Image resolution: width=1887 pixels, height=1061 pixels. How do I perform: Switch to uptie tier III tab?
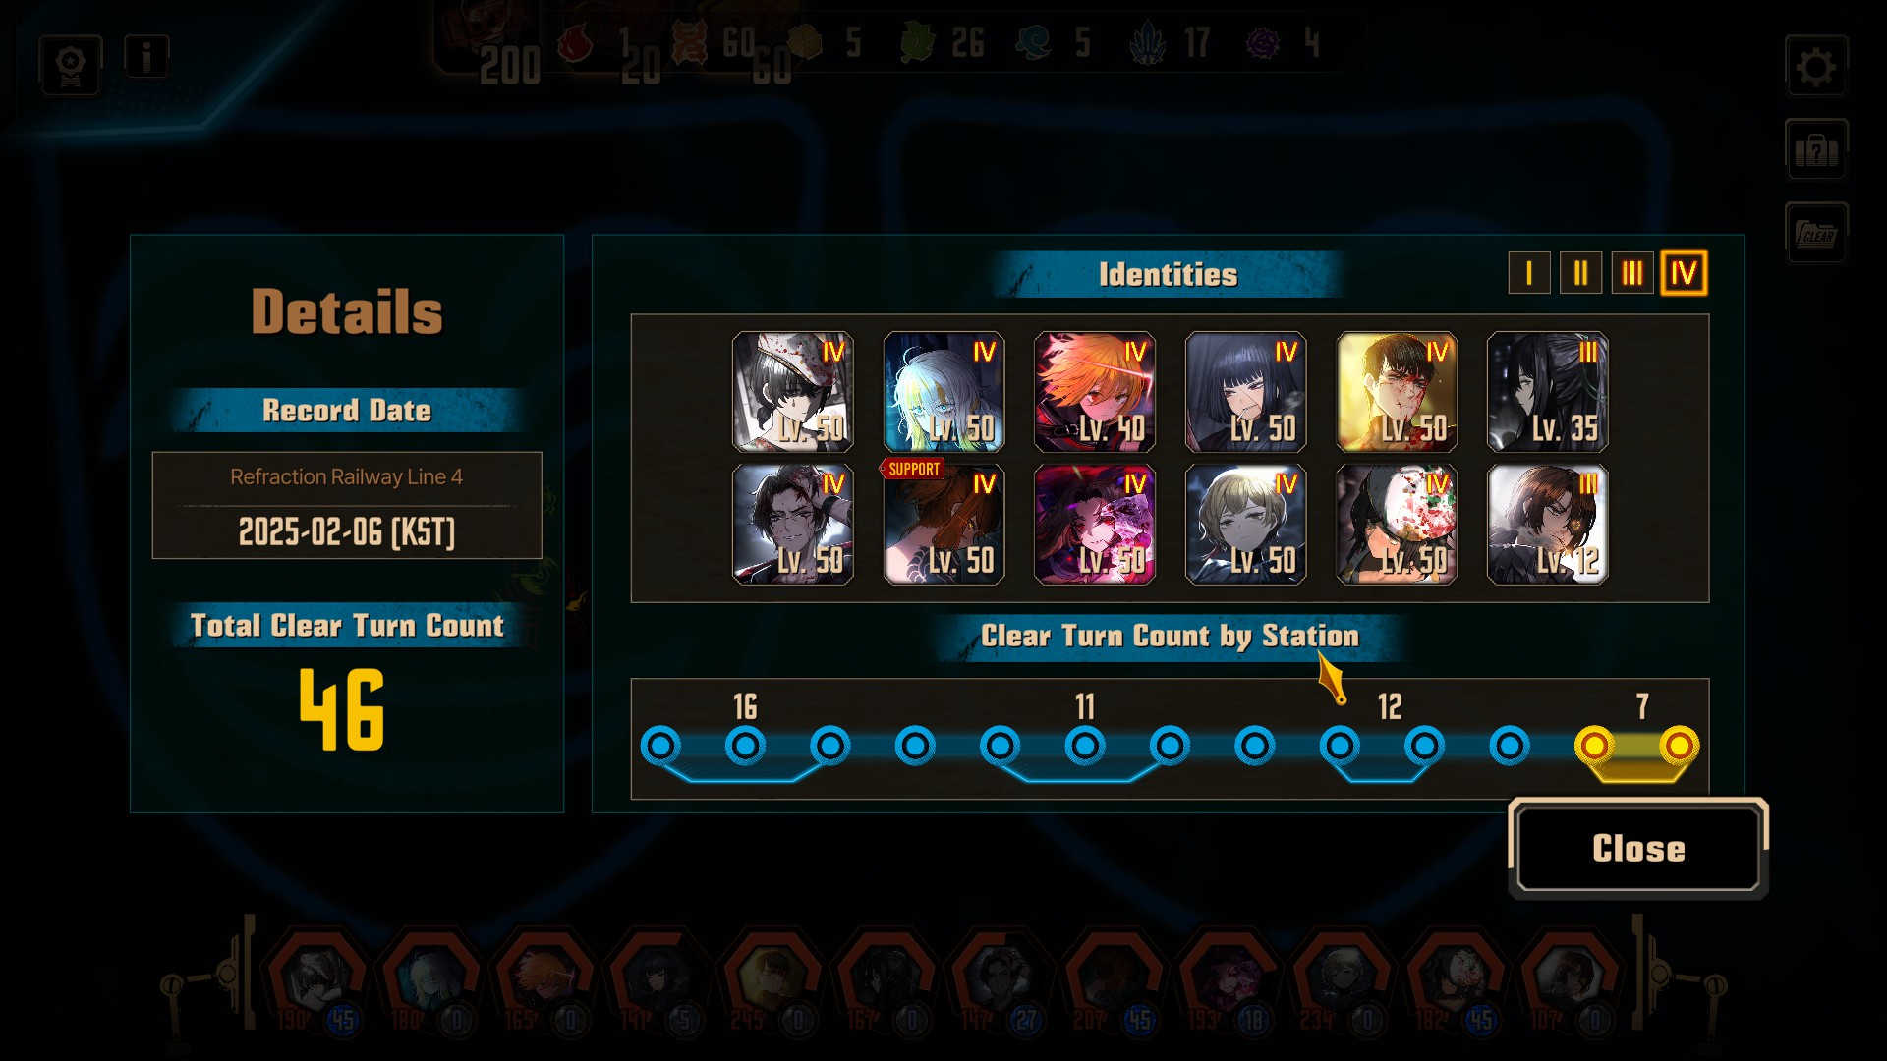point(1631,273)
